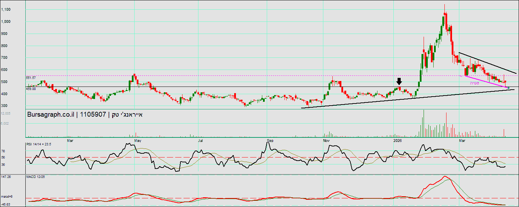Click the 459.88 support level label
519x207 pixels.
click(31, 89)
